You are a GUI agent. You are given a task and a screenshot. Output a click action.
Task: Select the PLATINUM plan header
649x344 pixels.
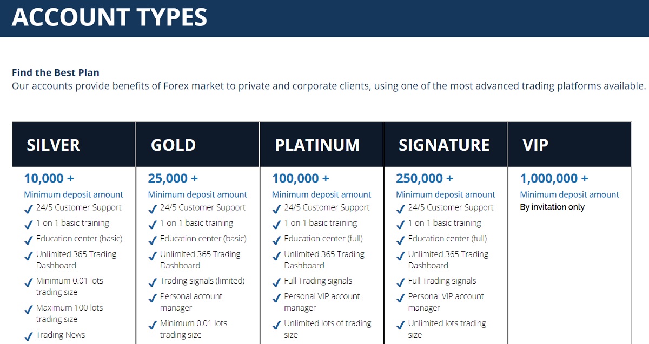point(322,144)
